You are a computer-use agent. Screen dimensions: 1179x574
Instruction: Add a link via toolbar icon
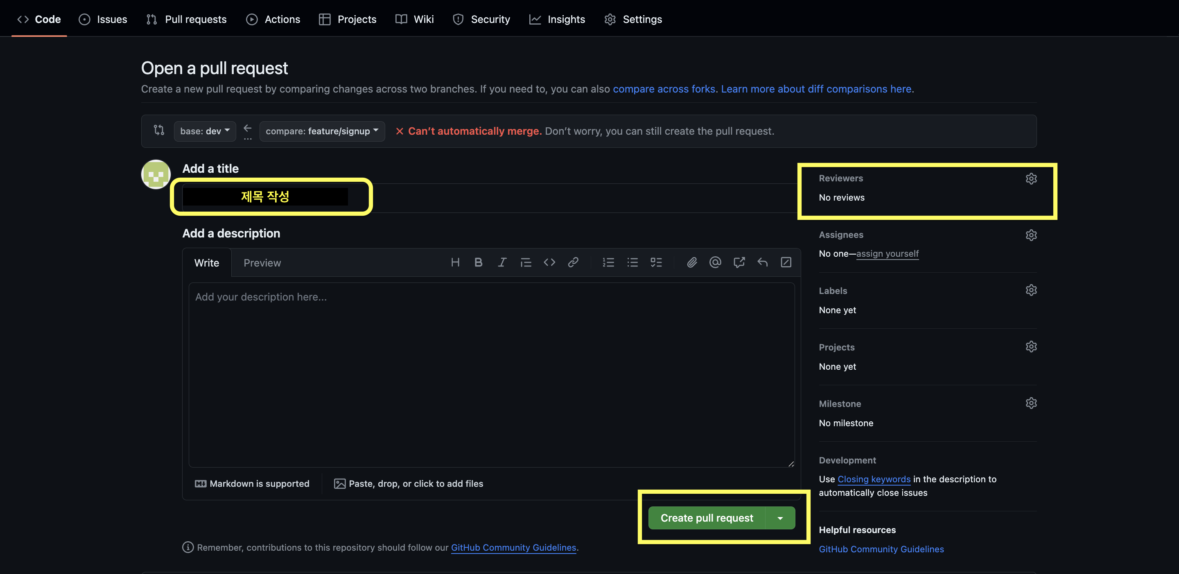click(573, 262)
